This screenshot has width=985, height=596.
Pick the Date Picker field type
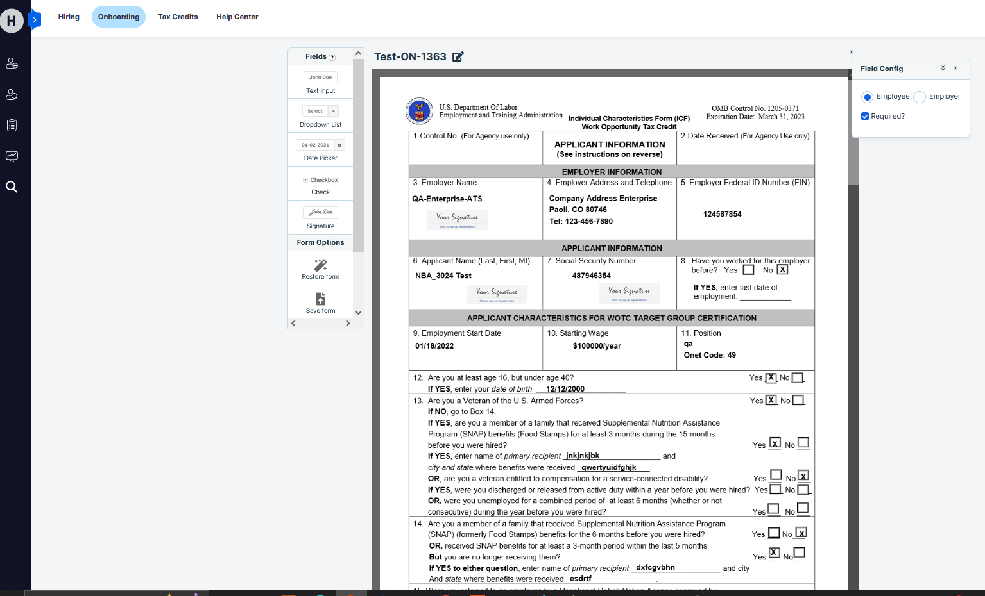point(320,149)
